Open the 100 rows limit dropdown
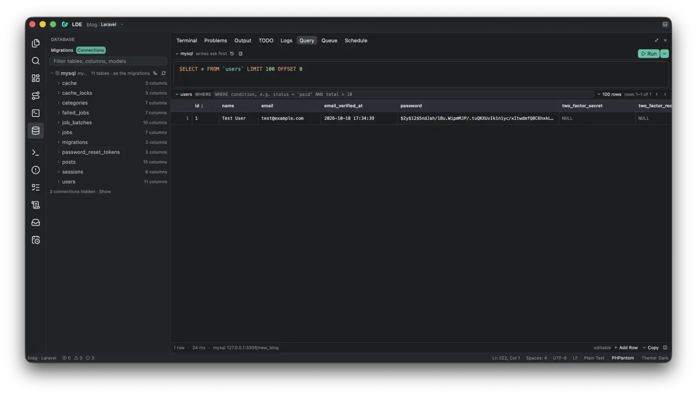Image resolution: width=697 pixels, height=396 pixels. click(609, 94)
